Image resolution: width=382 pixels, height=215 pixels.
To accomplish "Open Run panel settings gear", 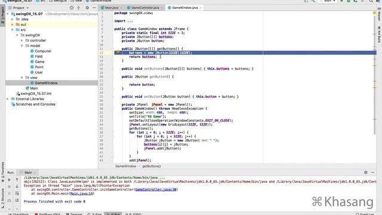I will pos(366,173).
